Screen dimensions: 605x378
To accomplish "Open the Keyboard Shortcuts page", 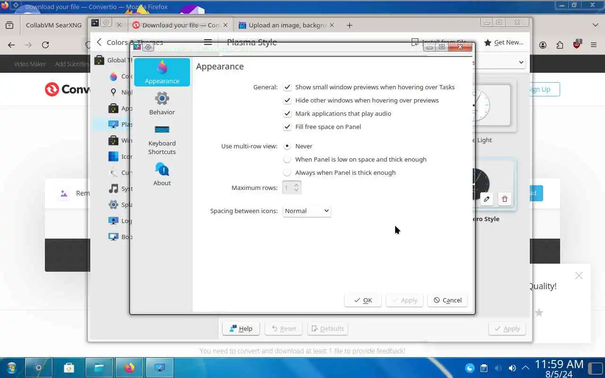I will tap(162, 139).
